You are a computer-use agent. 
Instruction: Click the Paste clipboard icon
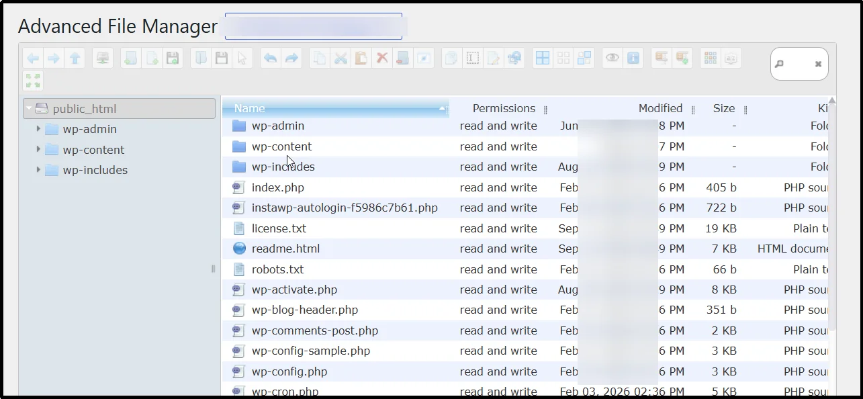pyautogui.click(x=361, y=58)
